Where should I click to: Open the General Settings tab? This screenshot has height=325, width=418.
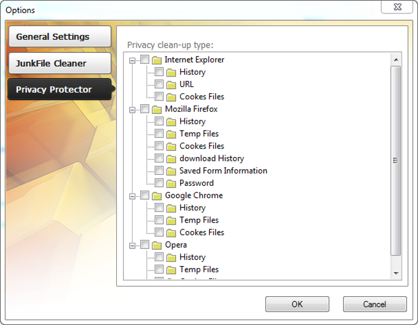coord(60,36)
